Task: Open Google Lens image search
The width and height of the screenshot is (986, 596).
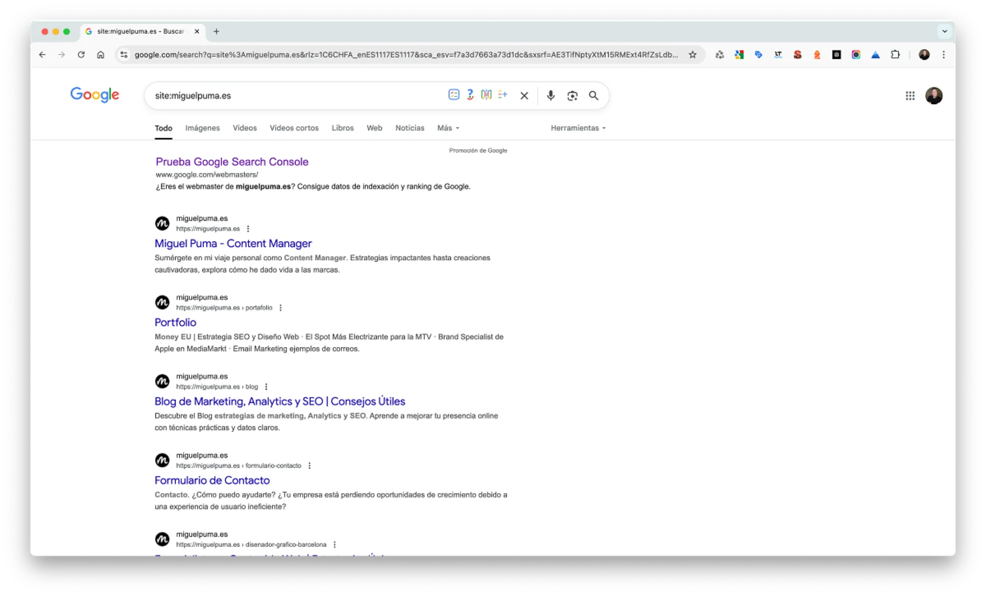Action: (572, 96)
